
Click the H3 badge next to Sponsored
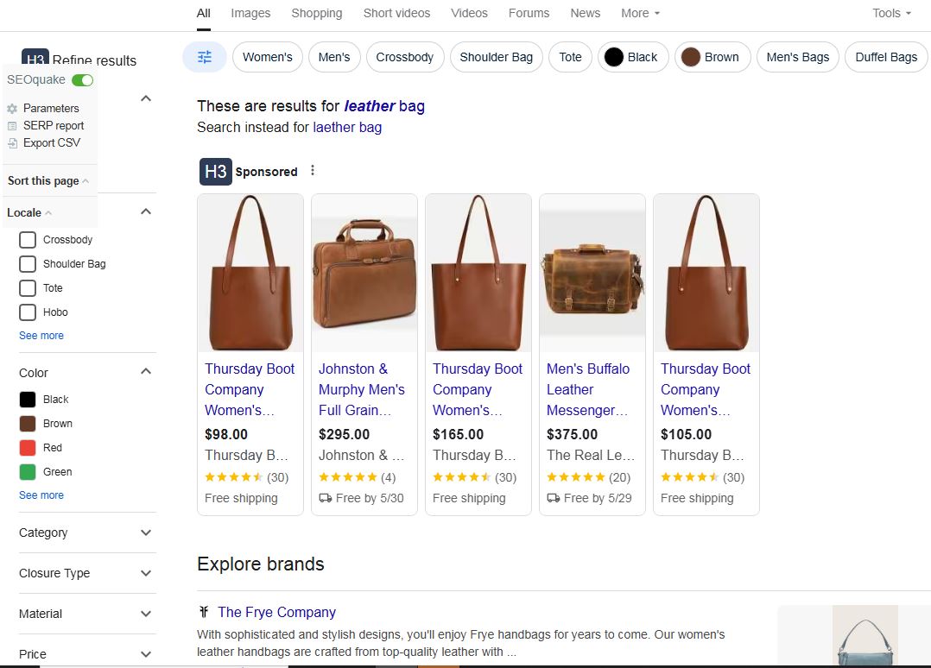tap(214, 171)
